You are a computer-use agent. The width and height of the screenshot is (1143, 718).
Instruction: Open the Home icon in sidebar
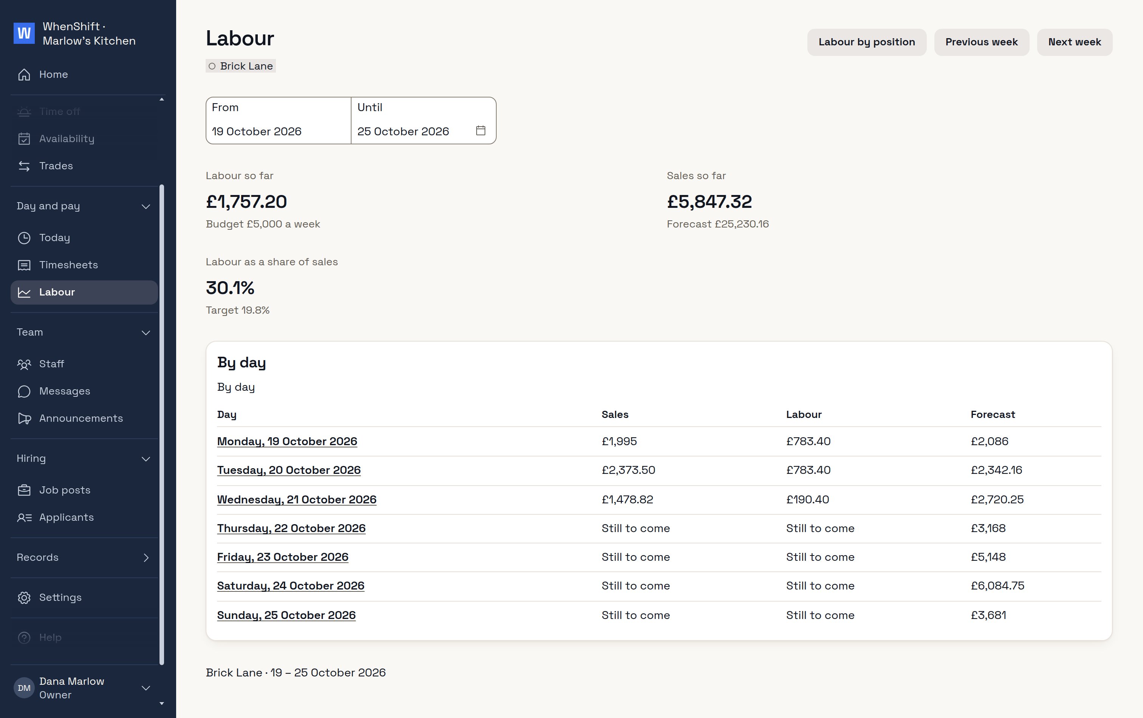pos(24,74)
